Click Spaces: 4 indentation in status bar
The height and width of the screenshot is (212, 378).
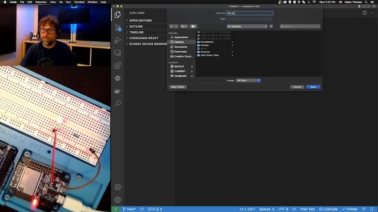266,209
